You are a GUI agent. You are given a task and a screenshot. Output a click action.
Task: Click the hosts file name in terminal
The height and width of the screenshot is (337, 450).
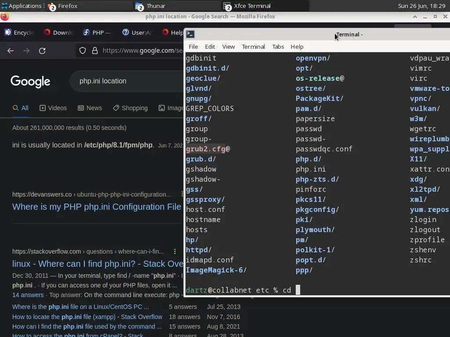click(x=196, y=229)
